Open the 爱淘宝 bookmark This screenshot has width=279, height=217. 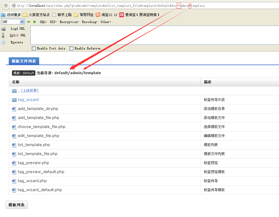coord(139,15)
